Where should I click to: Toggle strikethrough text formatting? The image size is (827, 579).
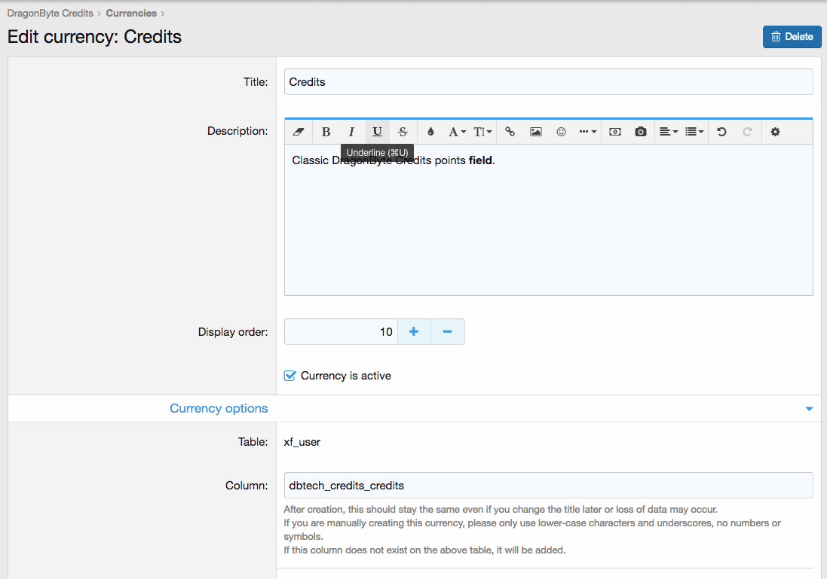pyautogui.click(x=403, y=132)
